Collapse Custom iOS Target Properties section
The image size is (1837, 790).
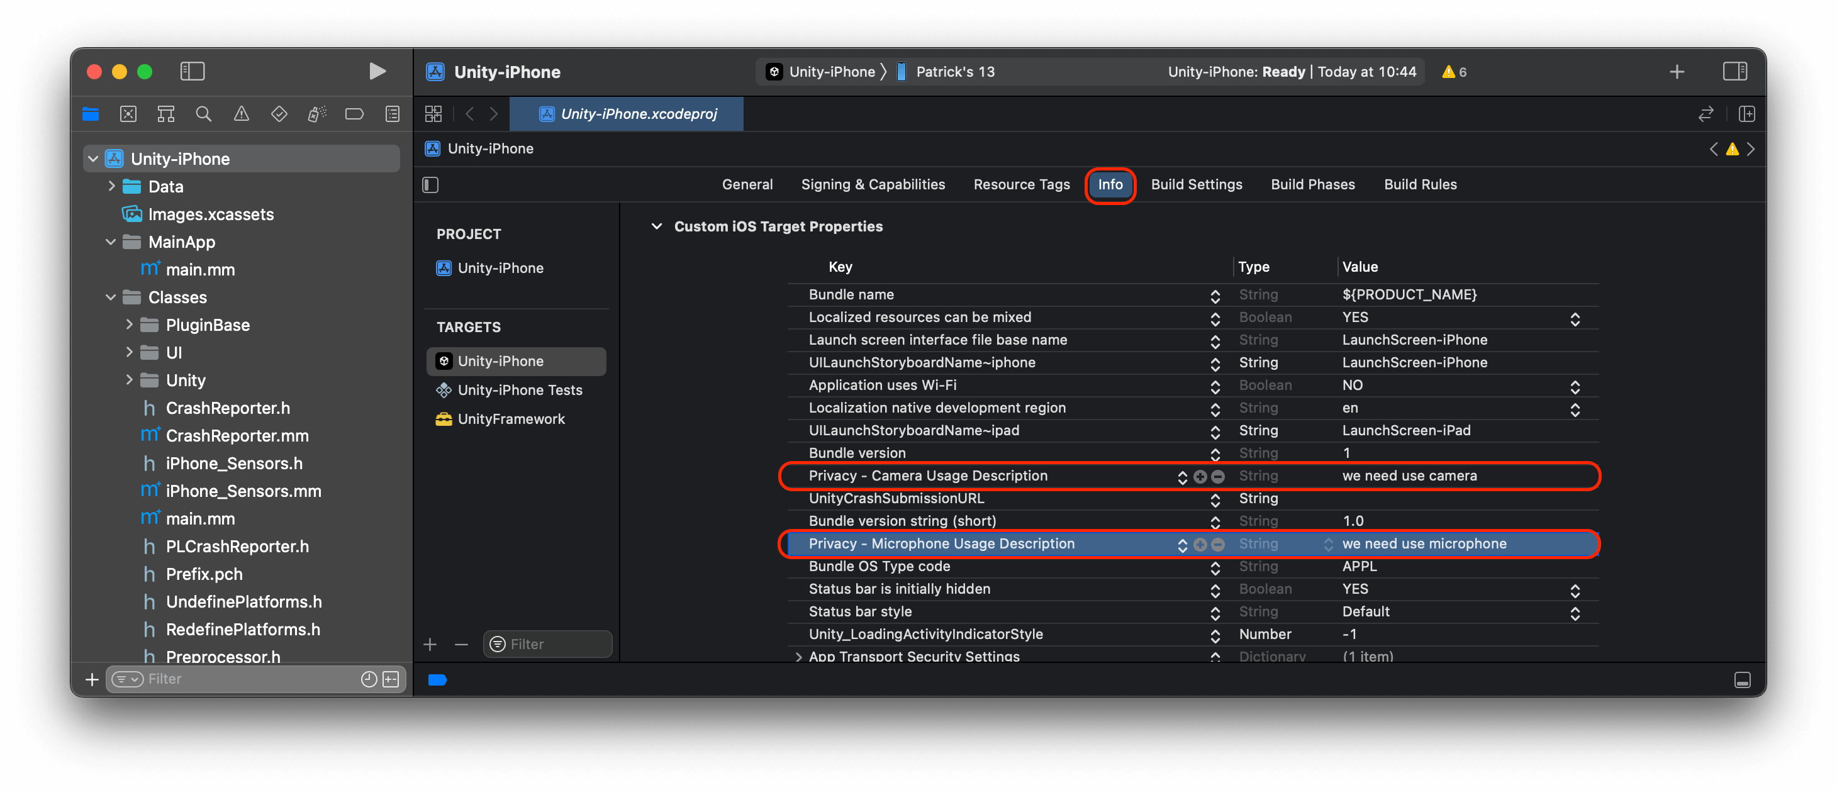pyautogui.click(x=656, y=226)
